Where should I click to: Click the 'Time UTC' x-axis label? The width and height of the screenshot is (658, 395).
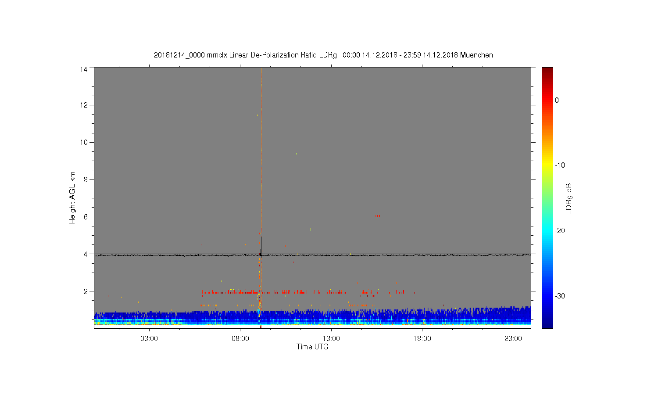click(312, 347)
